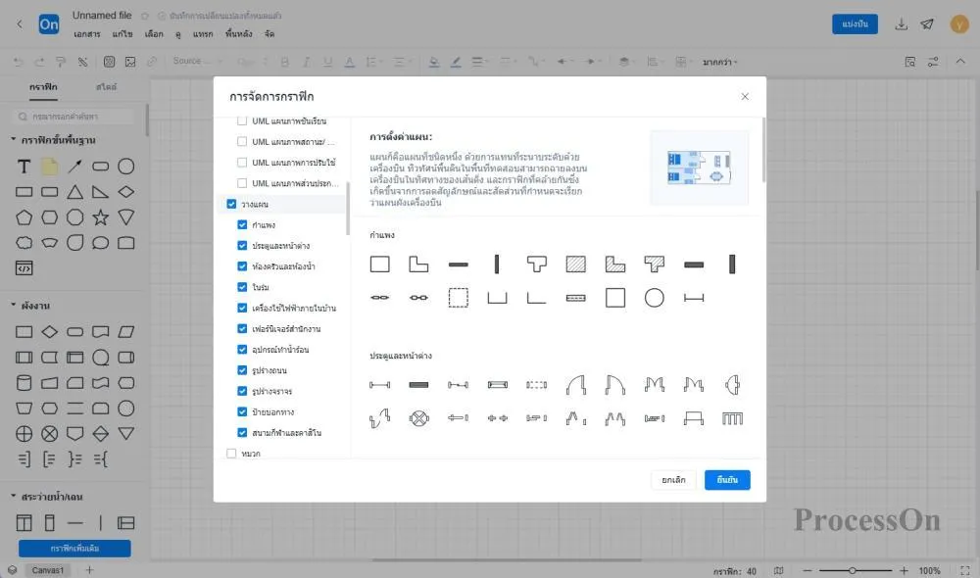Uncheck the ป้ายบอกทาง checkbox
The width and height of the screenshot is (980, 578).
242,411
